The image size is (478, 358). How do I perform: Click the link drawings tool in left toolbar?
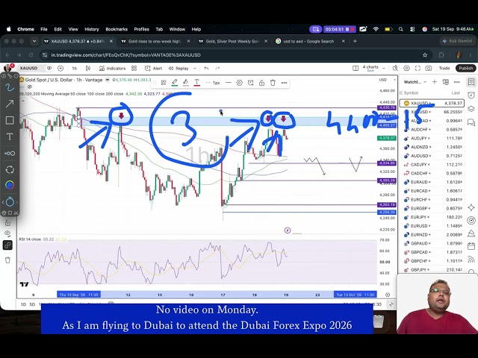[x=8, y=245]
